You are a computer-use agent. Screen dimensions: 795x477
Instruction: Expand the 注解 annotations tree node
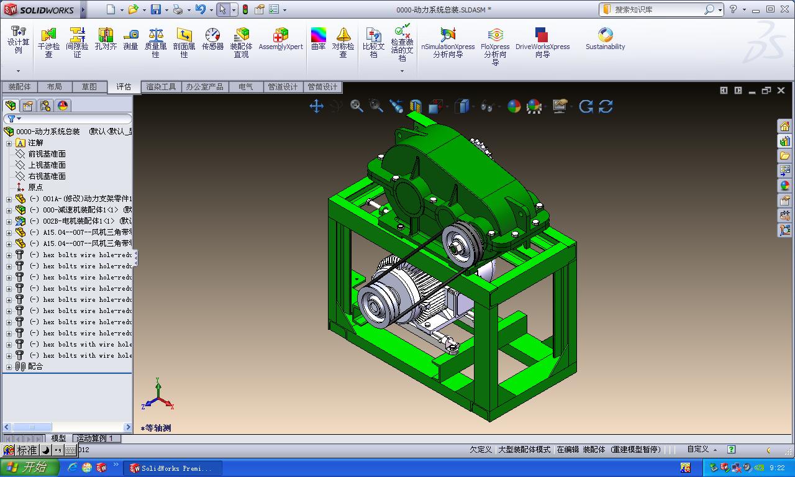coord(9,143)
